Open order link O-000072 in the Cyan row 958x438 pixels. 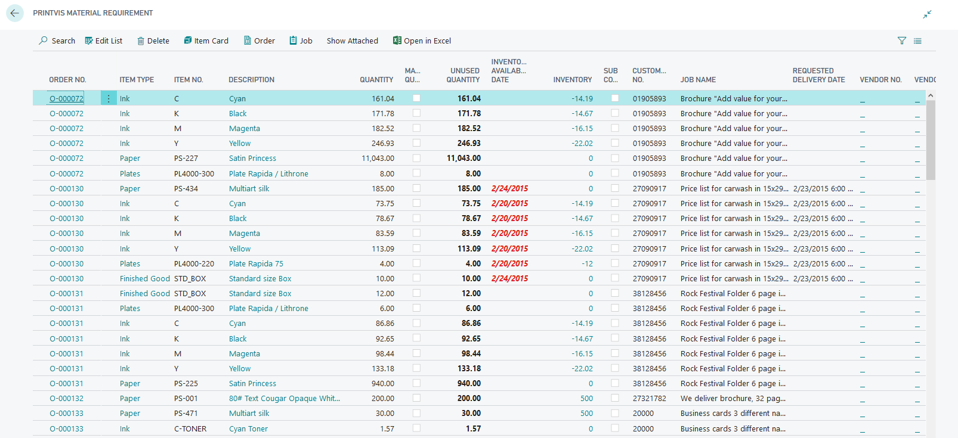(66, 98)
